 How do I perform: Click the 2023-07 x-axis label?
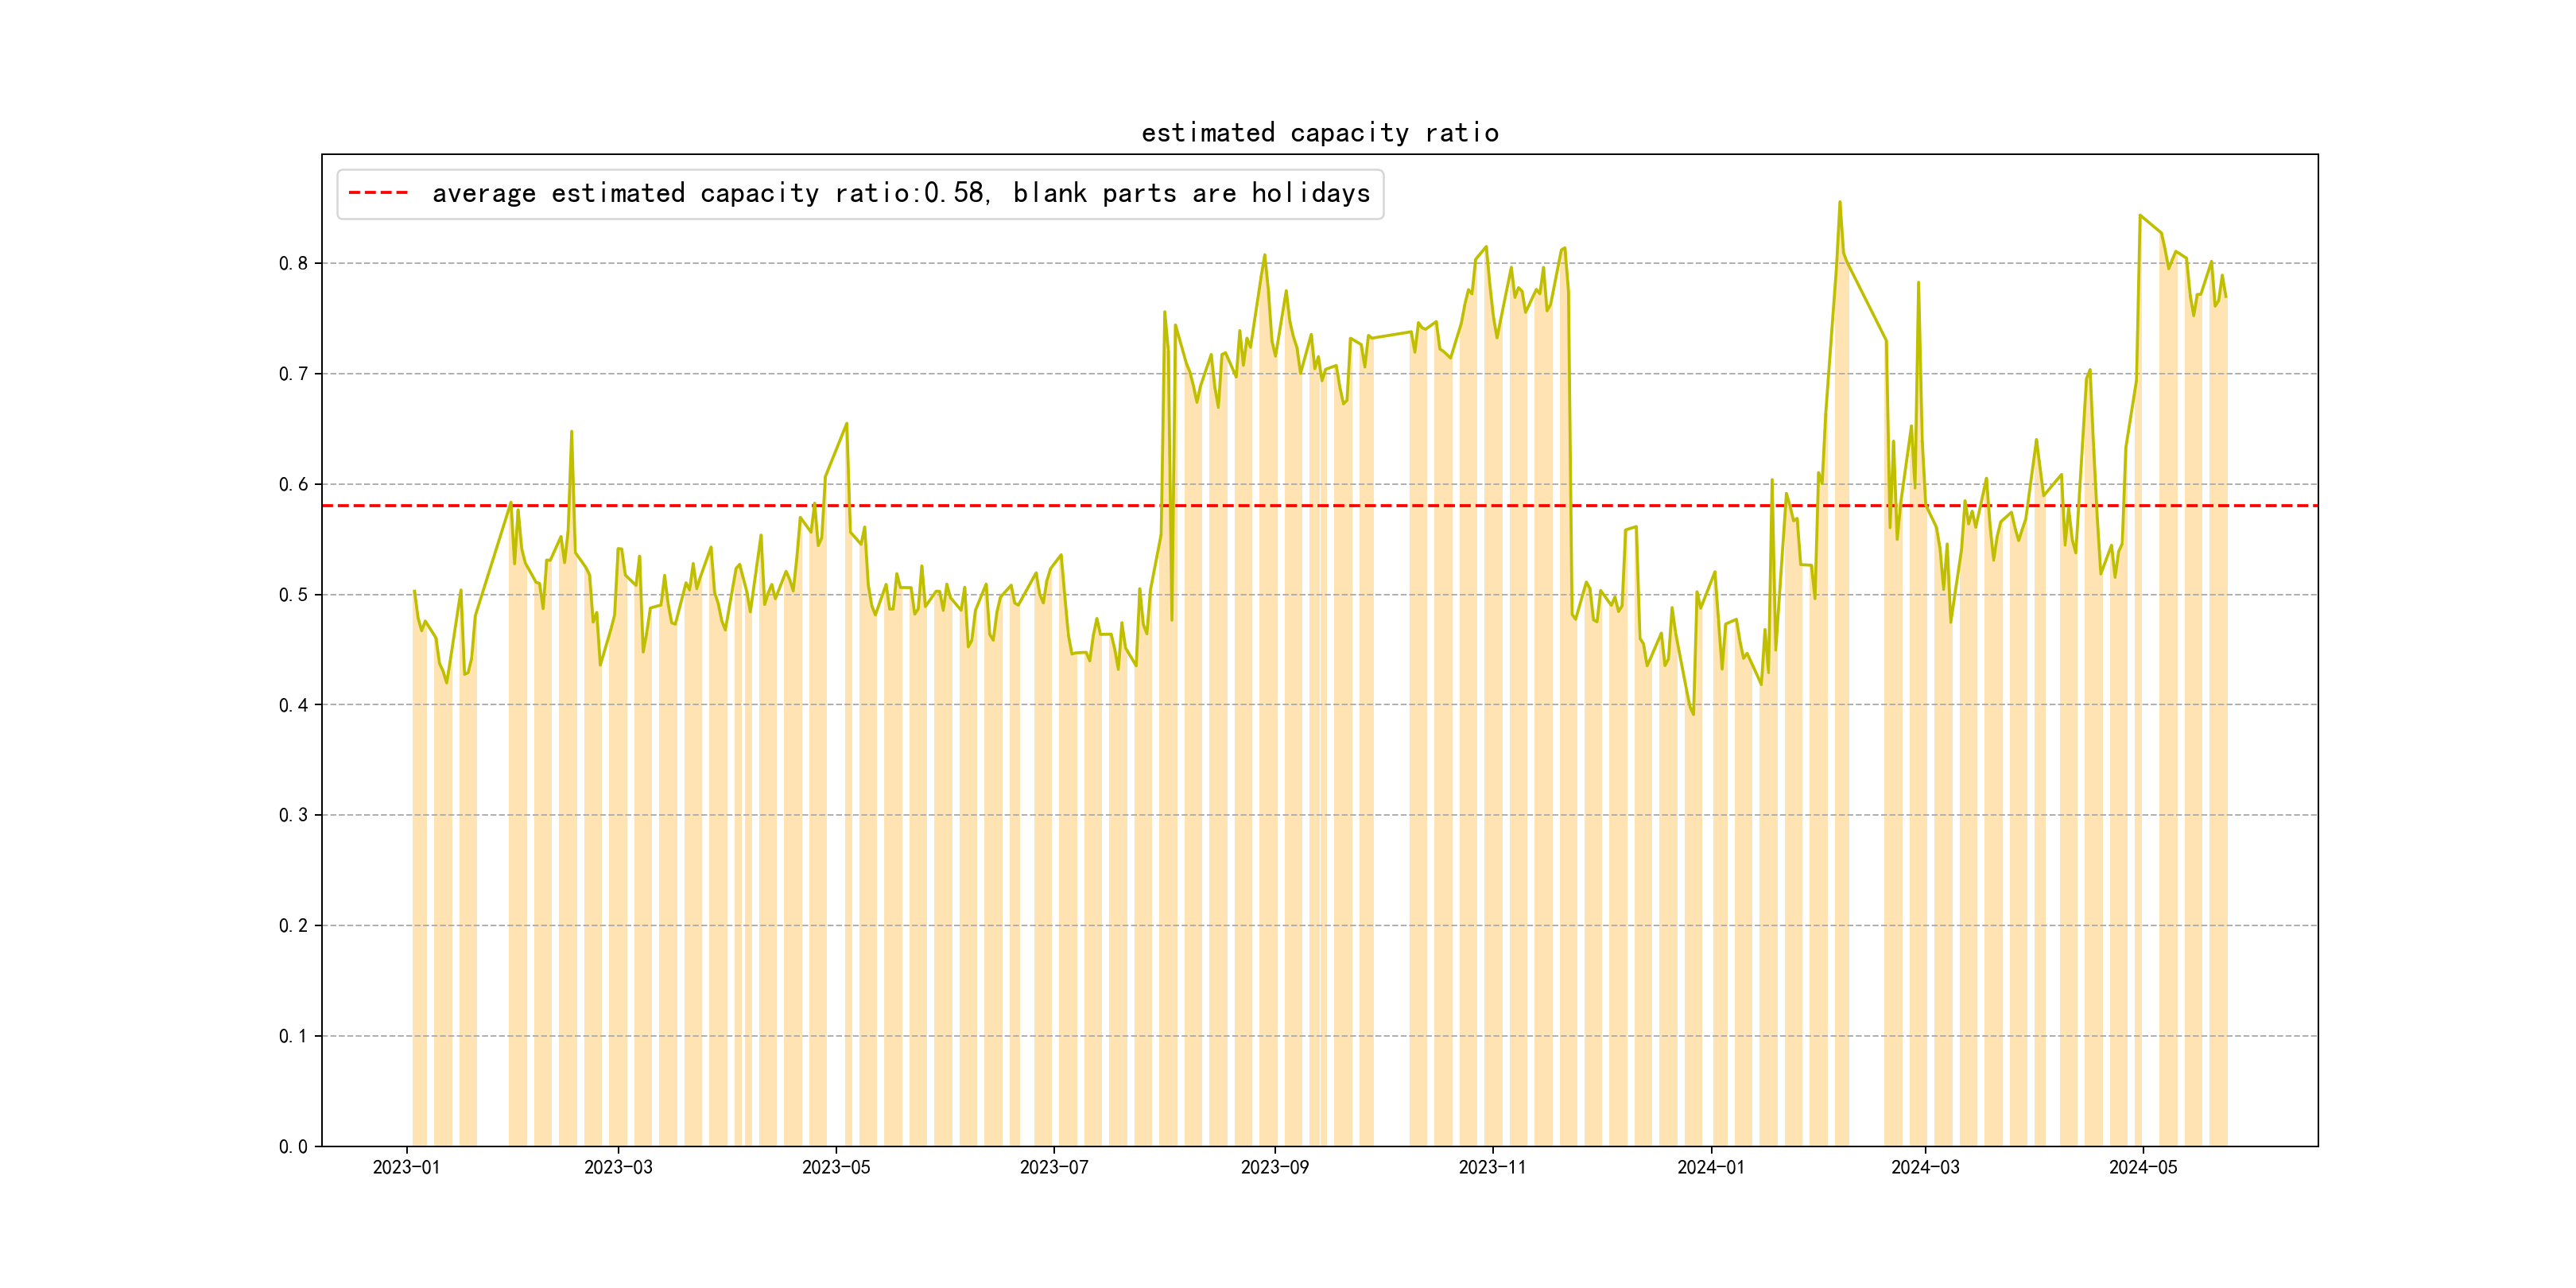click(1054, 1167)
